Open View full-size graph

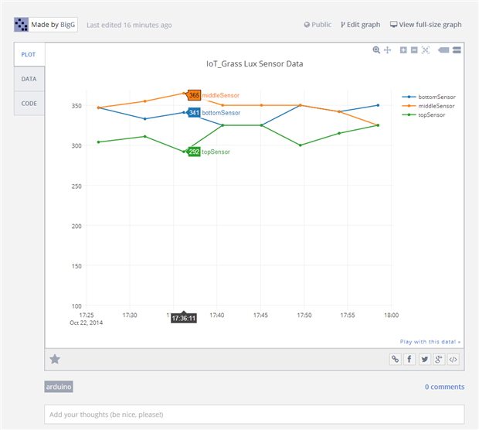pos(426,25)
